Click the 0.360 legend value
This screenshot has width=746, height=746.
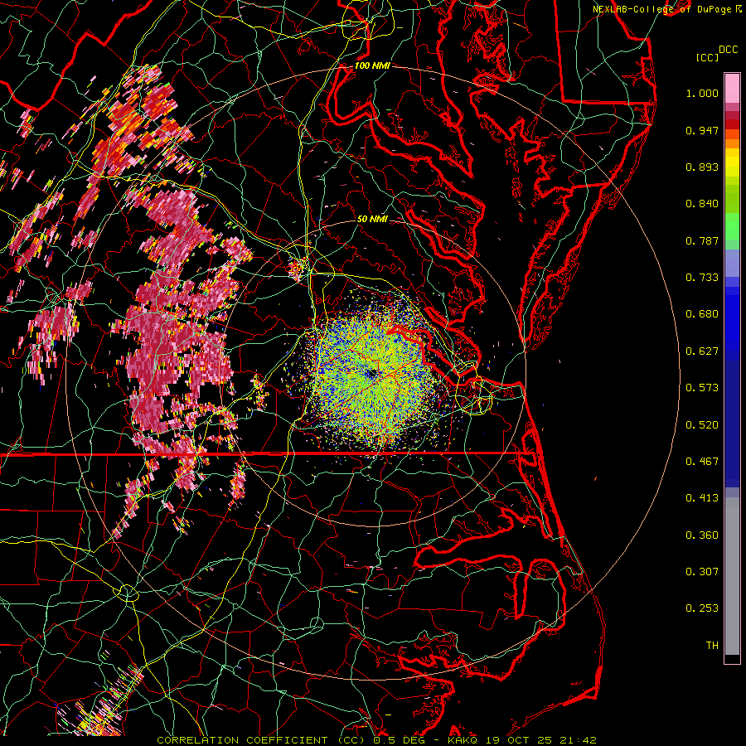point(702,535)
